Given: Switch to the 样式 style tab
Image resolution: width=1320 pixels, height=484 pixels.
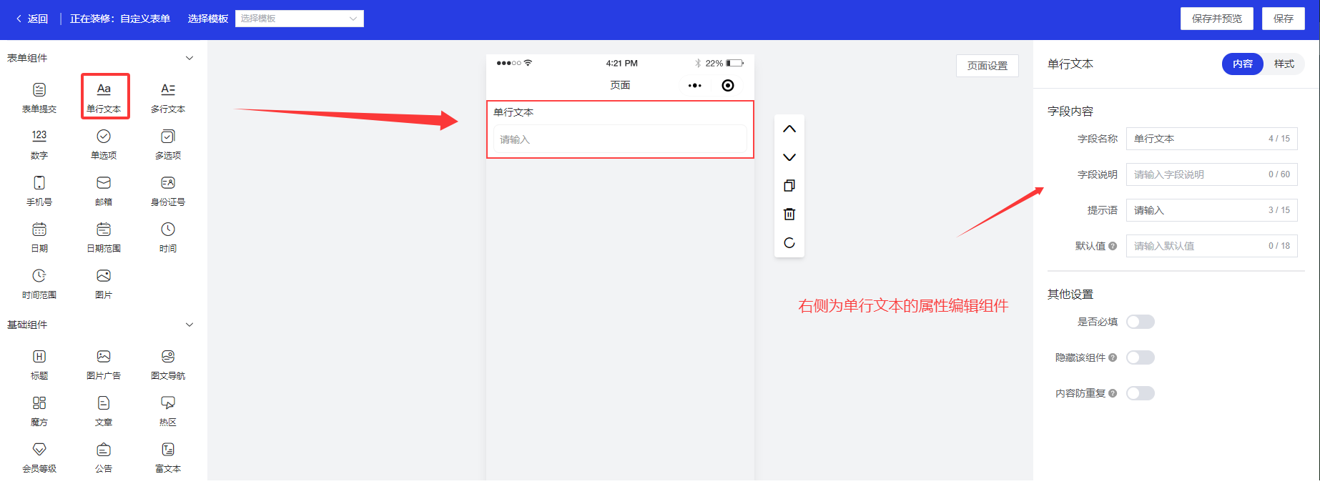Looking at the screenshot, I should coord(1284,64).
